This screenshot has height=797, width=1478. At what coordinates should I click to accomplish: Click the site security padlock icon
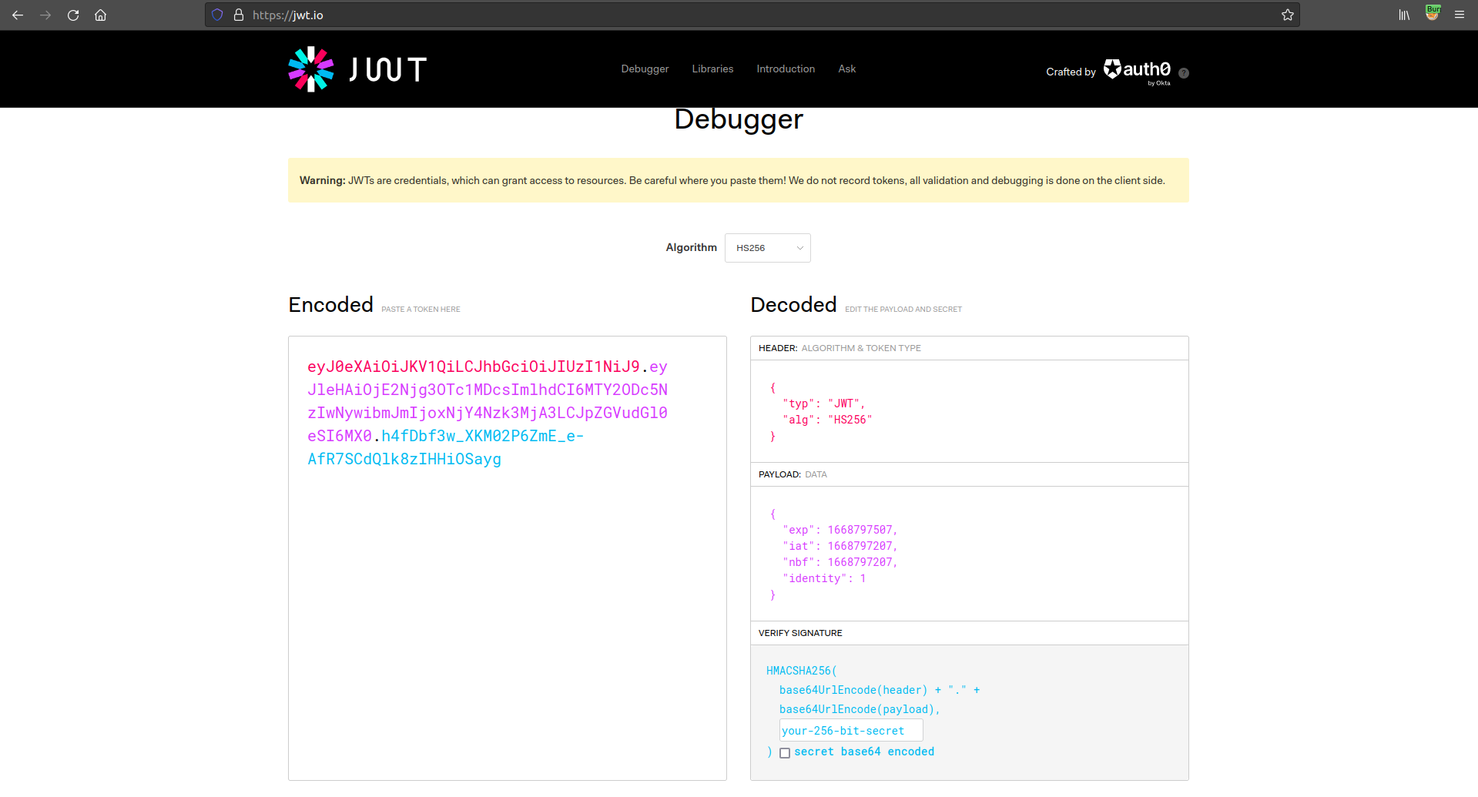click(239, 15)
